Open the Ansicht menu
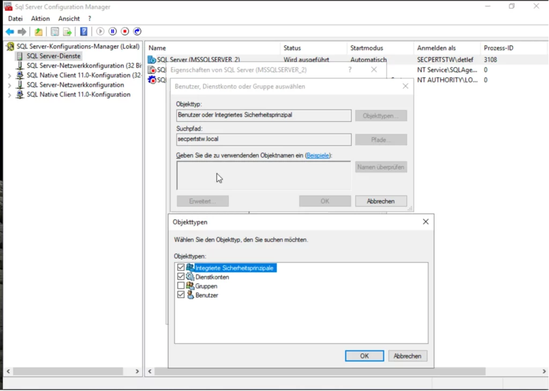549x391 pixels. point(69,19)
